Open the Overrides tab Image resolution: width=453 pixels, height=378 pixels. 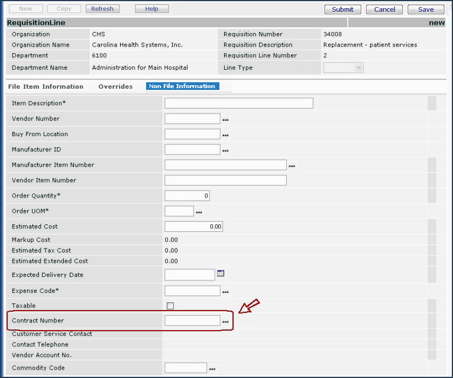pos(115,86)
